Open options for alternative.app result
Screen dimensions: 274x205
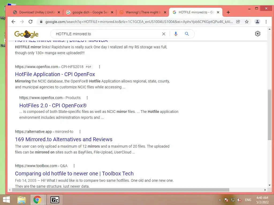[x=80, y=132]
